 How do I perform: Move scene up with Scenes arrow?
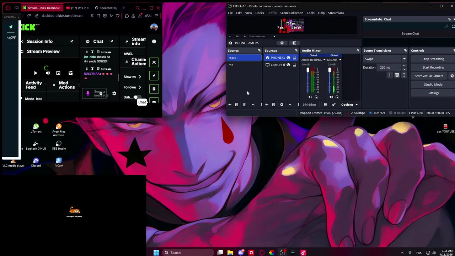(253, 105)
